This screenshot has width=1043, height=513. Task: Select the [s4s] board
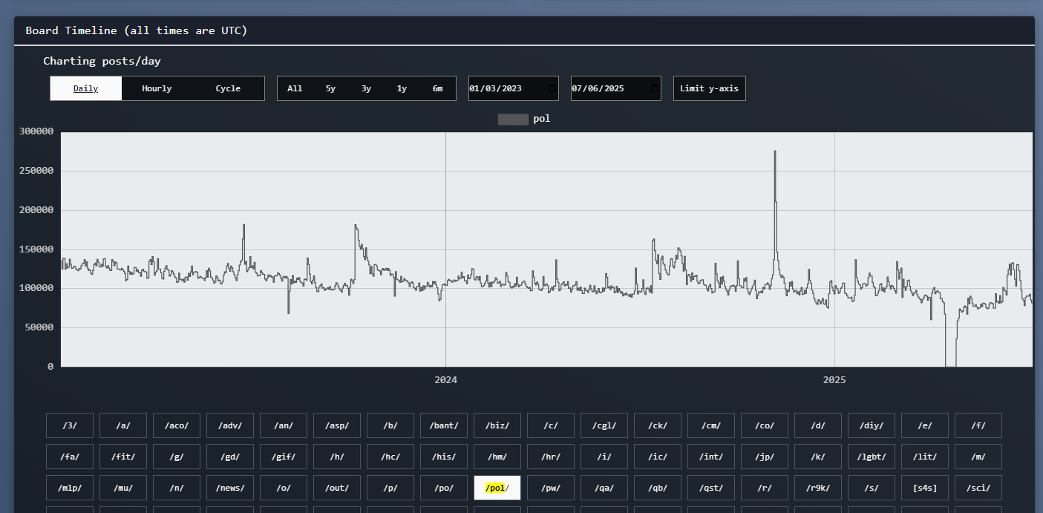tap(925, 488)
